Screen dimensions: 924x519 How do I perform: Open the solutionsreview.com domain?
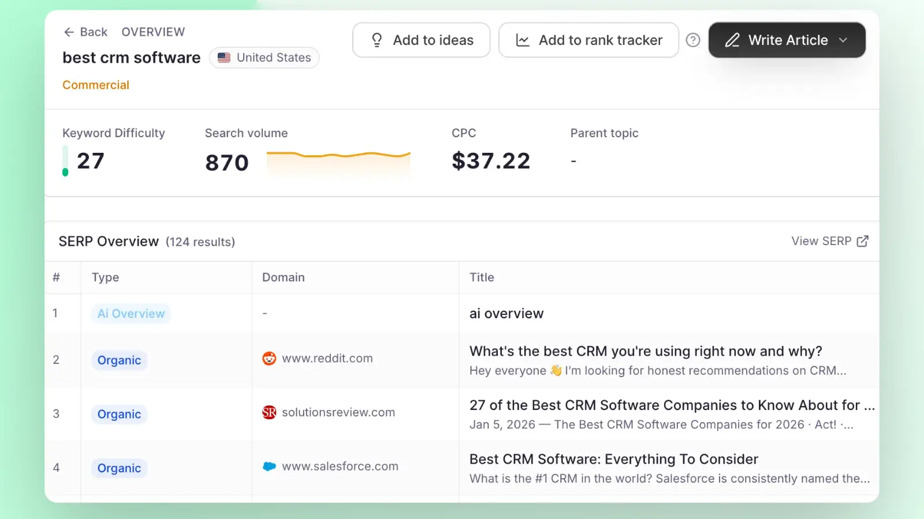338,412
